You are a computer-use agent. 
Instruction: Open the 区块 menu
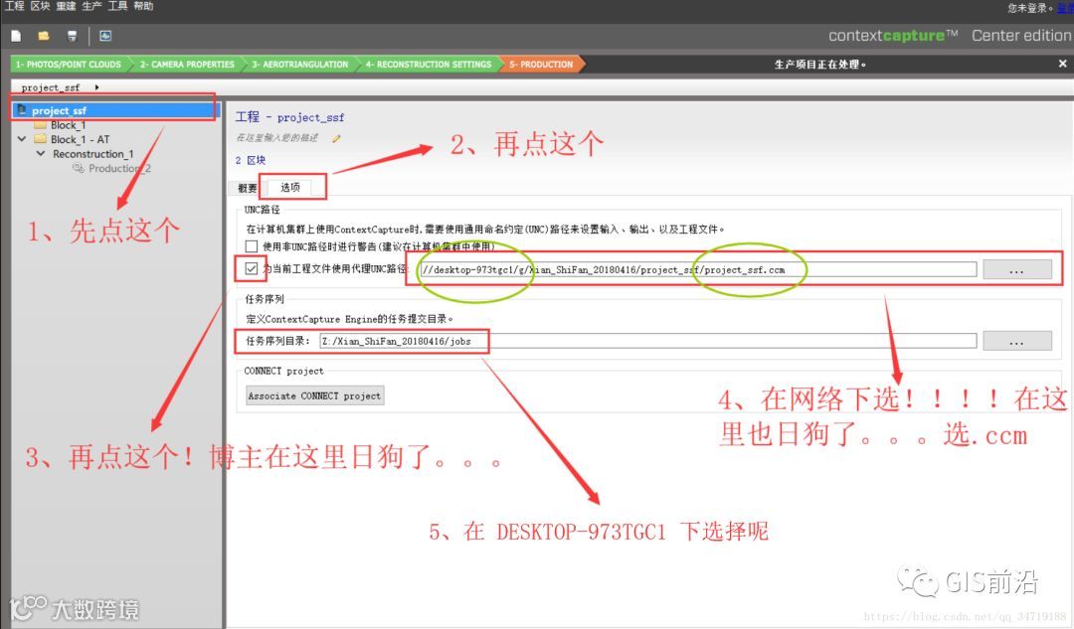(40, 6)
